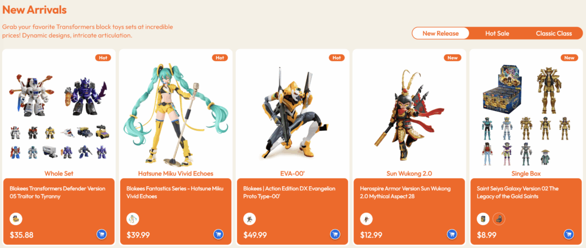Select Saint Seiya second variant swatch
Image resolution: width=586 pixels, height=248 pixels.
click(x=499, y=219)
